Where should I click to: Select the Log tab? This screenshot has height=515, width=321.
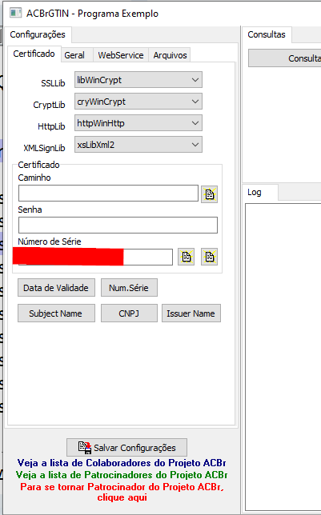click(x=255, y=192)
